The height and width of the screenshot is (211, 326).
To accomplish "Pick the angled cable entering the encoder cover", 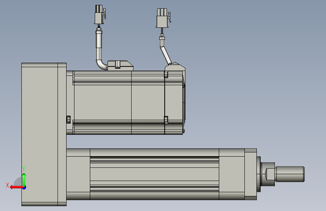I will [166, 56].
